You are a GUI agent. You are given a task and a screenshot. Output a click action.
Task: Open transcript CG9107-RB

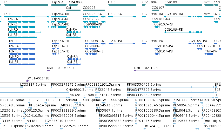(x=157, y=27)
